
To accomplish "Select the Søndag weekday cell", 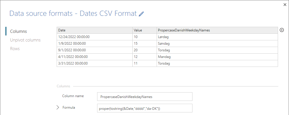I will pyautogui.click(x=217, y=44).
